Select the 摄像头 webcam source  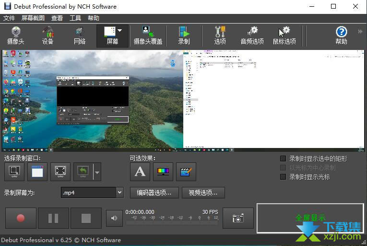pyautogui.click(x=16, y=36)
